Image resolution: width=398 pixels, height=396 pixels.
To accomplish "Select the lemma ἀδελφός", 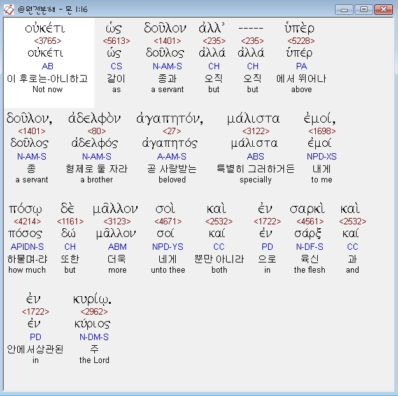I will (x=95, y=144).
